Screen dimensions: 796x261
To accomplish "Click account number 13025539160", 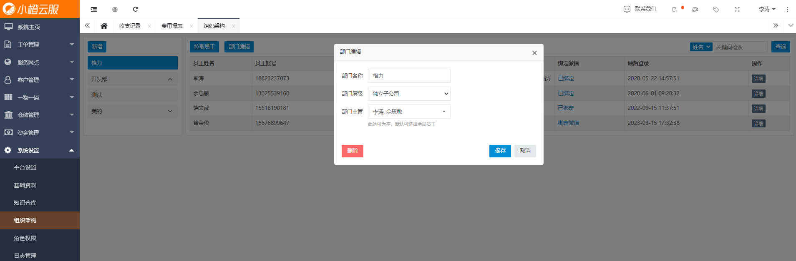I will coord(272,93).
